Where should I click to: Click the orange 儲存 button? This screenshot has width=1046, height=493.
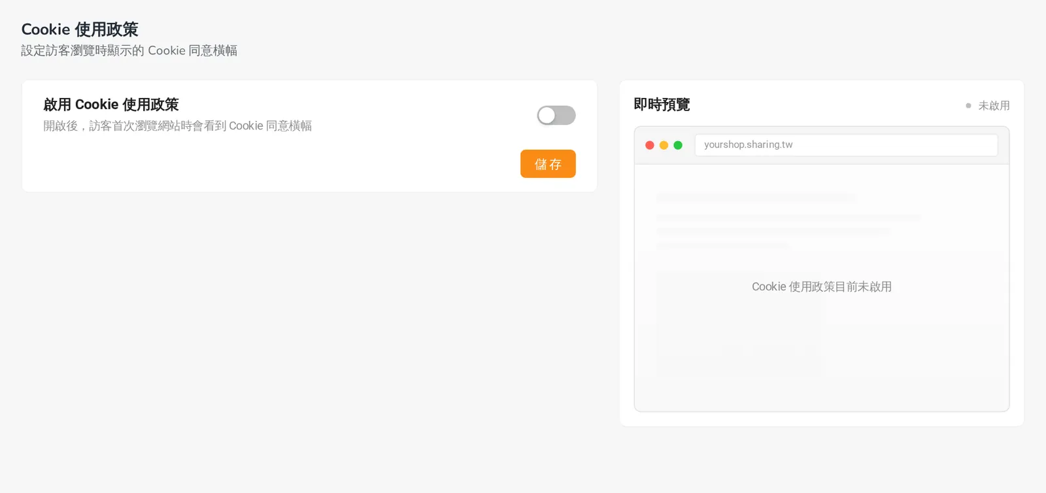point(548,163)
